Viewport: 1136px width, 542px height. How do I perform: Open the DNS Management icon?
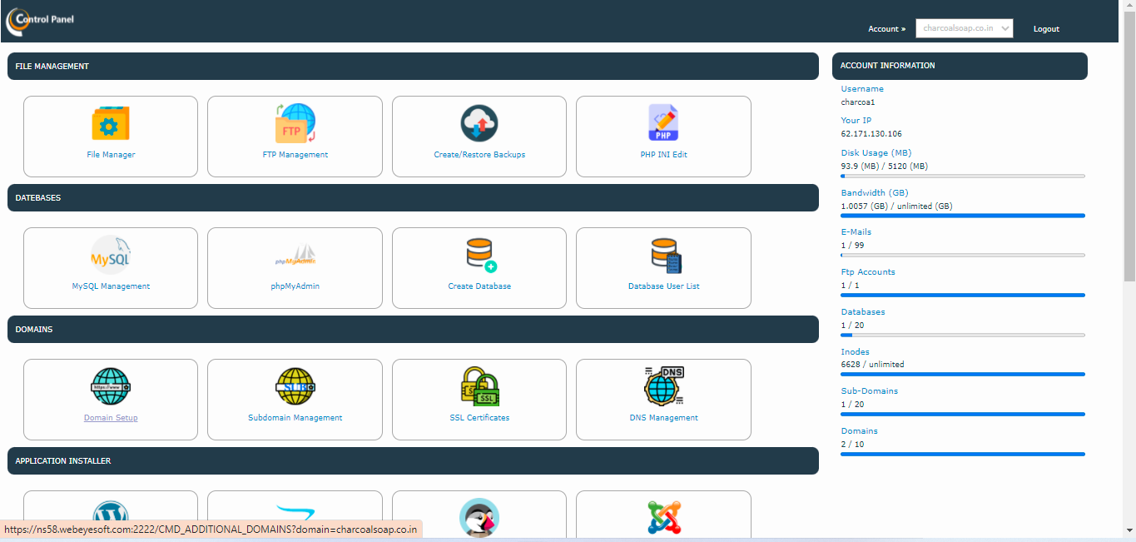point(663,386)
